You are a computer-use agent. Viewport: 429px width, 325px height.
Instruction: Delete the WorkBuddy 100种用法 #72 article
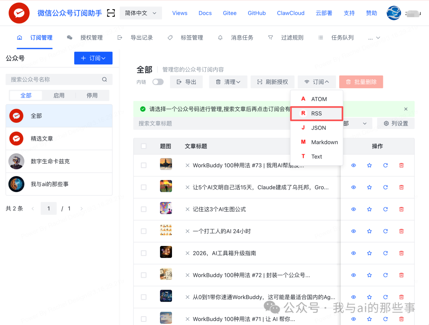point(401,275)
